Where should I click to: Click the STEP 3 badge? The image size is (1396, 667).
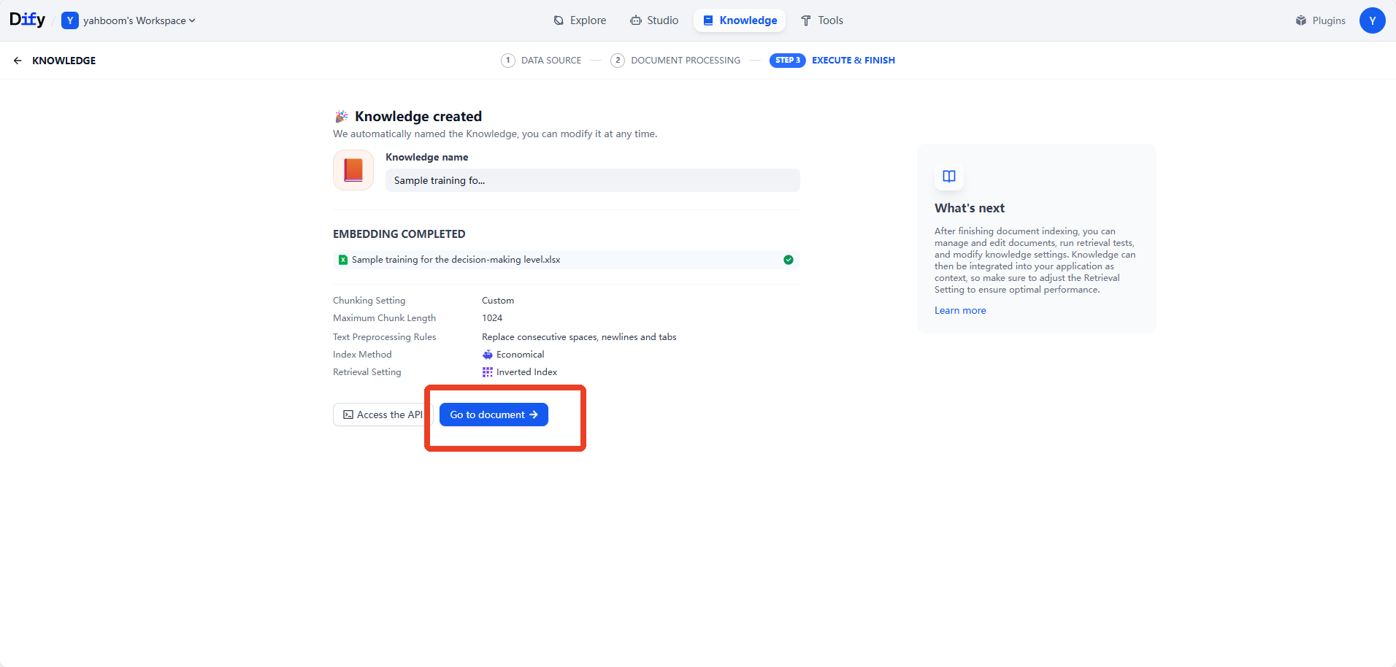tap(787, 61)
